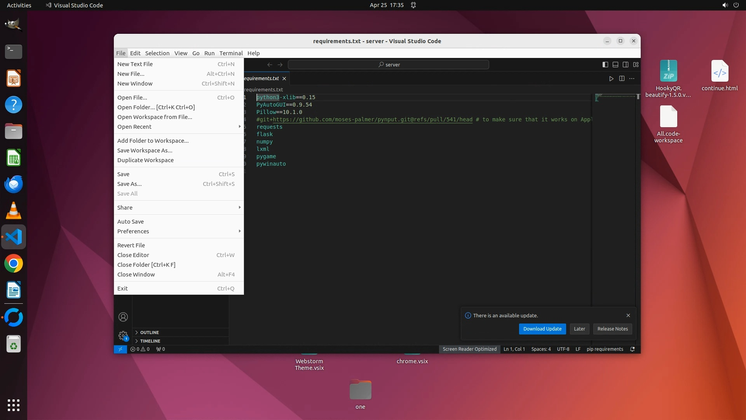
Task: Toggle Auto Save in File menu
Action: point(131,222)
